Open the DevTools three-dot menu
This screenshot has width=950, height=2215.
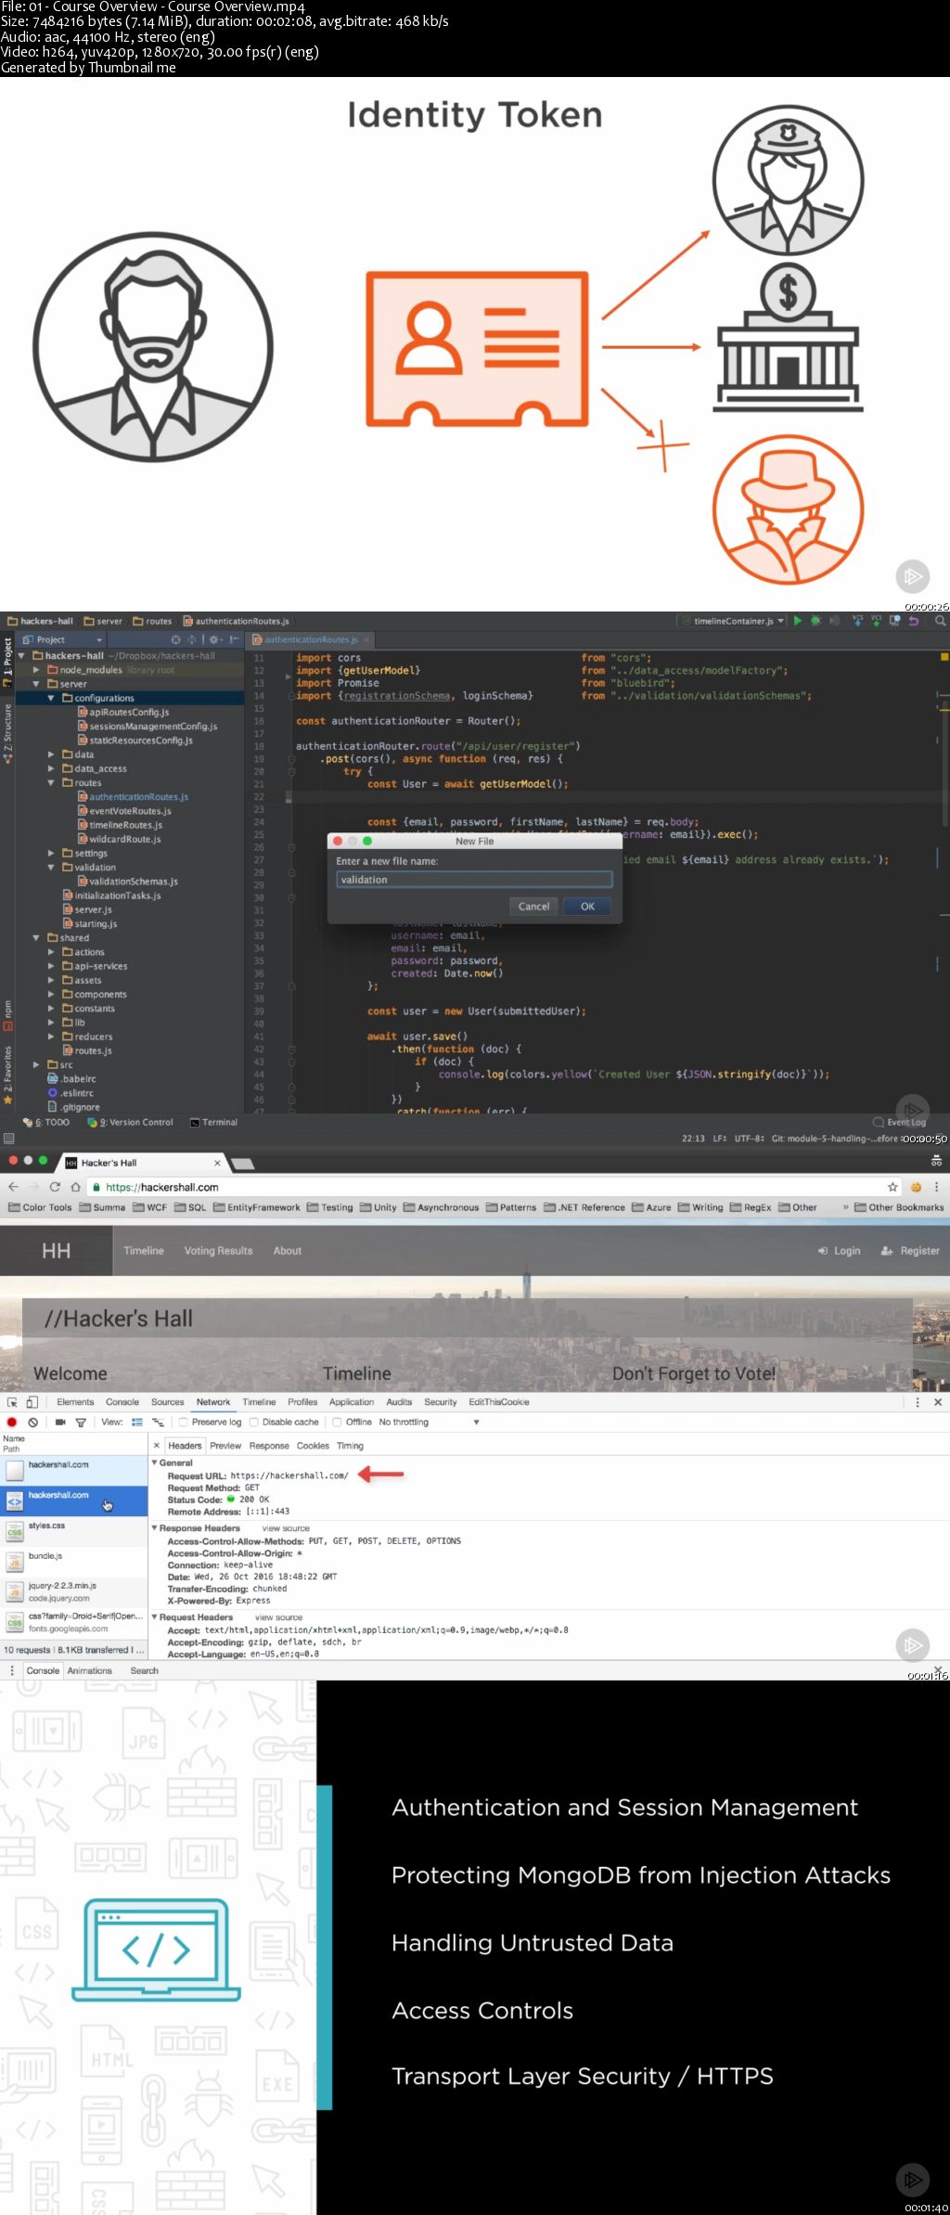tap(918, 1402)
